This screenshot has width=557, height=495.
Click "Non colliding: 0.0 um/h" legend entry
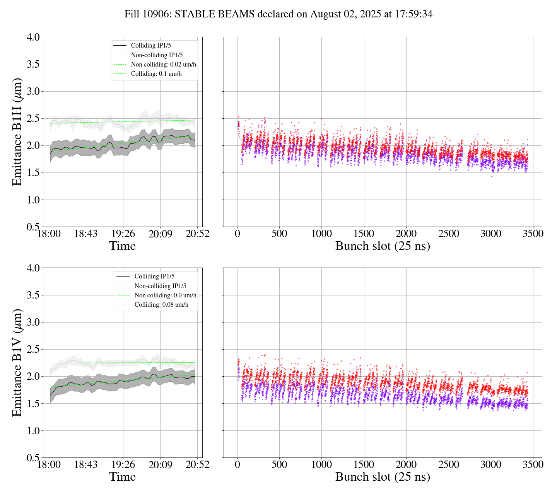[x=165, y=295]
